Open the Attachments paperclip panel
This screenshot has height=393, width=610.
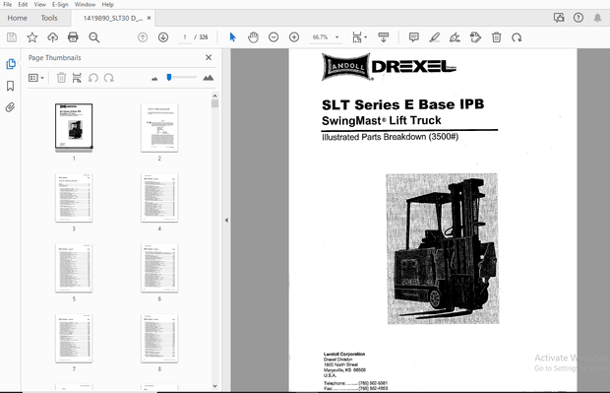coord(10,107)
